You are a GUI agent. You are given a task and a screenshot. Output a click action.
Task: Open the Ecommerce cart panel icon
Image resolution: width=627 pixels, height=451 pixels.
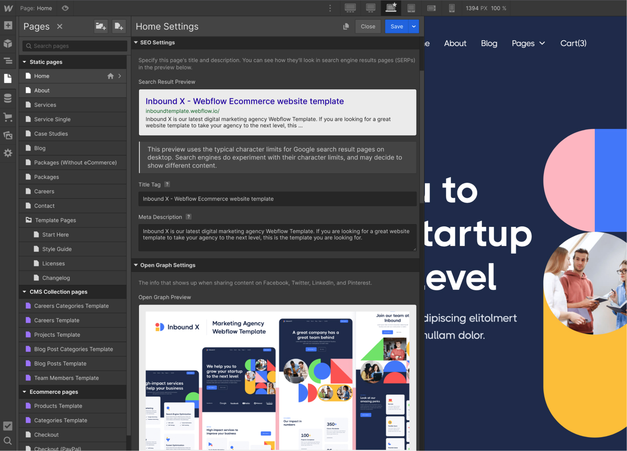click(x=8, y=117)
